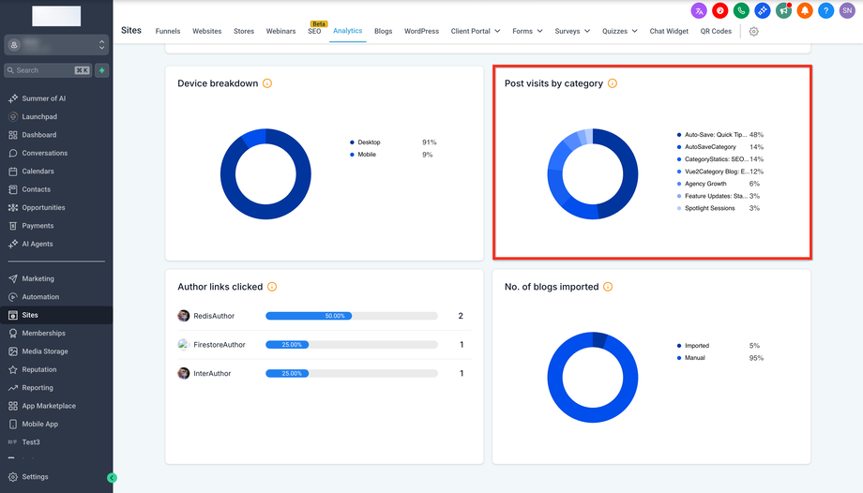Collapse the sidebar with green arrow button
The width and height of the screenshot is (863, 493).
[x=112, y=478]
